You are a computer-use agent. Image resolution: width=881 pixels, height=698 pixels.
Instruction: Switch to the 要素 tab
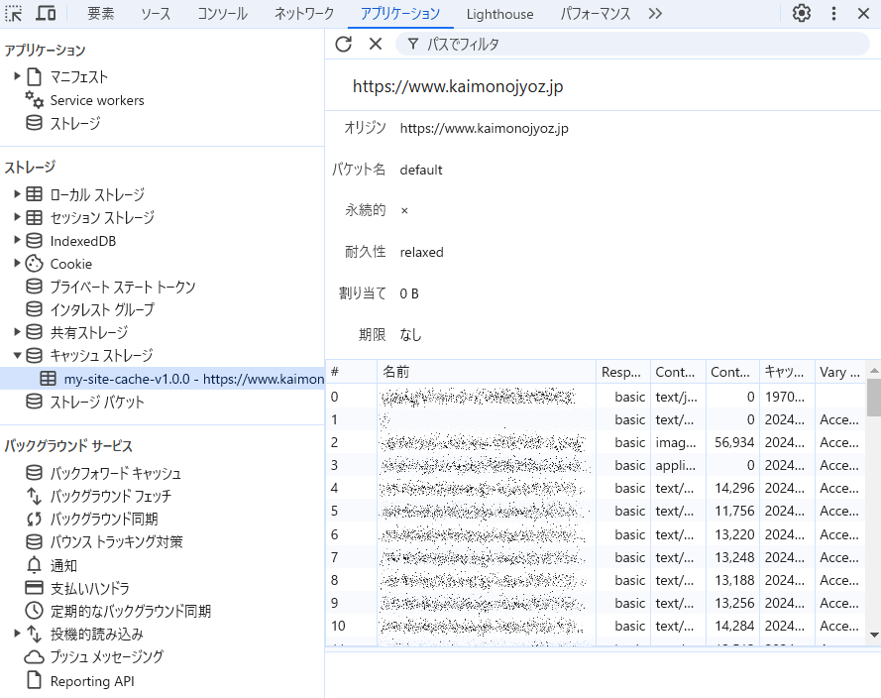101,14
